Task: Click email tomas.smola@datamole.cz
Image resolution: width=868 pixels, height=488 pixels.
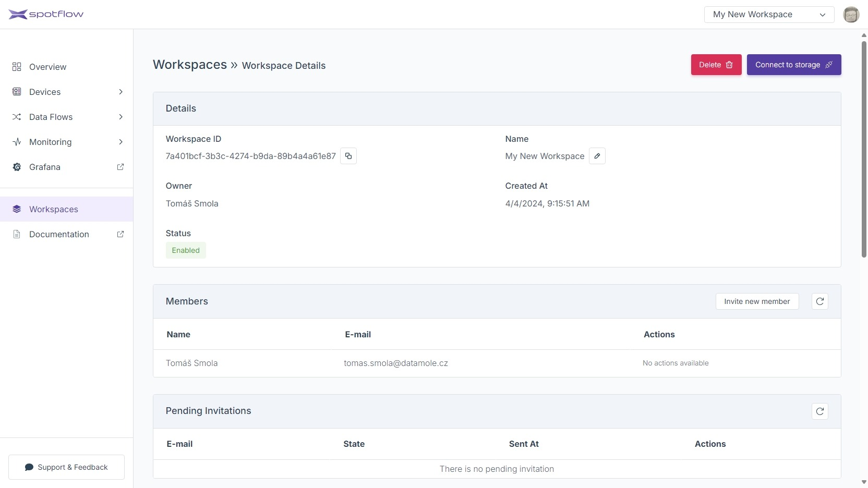Action: coord(396,363)
